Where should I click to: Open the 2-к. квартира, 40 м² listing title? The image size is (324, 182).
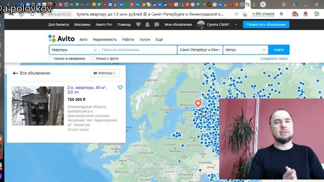(x=87, y=90)
